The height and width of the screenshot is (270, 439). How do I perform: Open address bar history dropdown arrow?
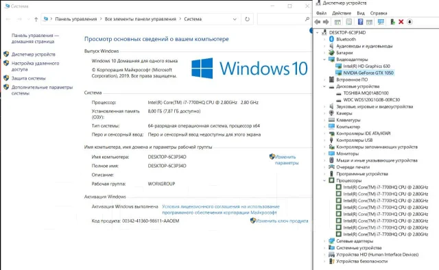[235, 19]
